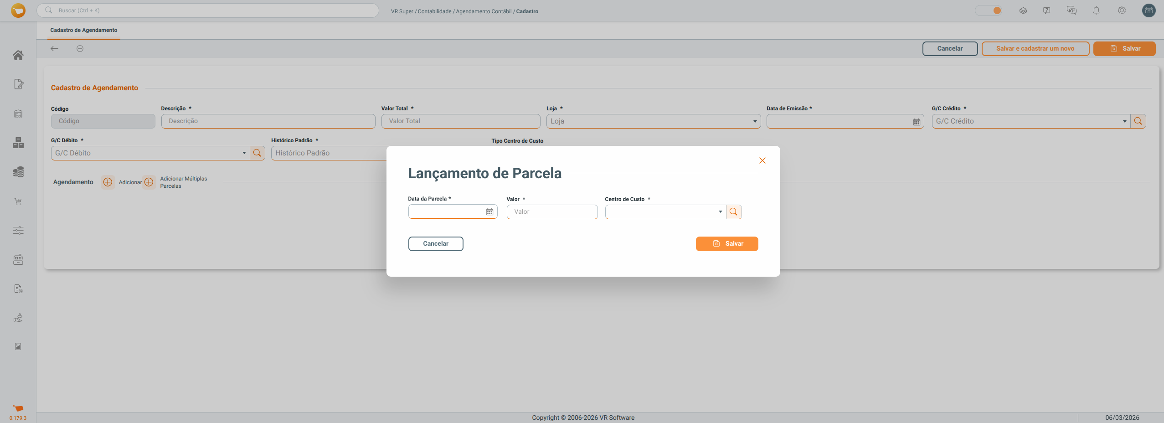This screenshot has height=423, width=1164.
Task: Go to Home in the sidebar
Action: pyautogui.click(x=18, y=55)
